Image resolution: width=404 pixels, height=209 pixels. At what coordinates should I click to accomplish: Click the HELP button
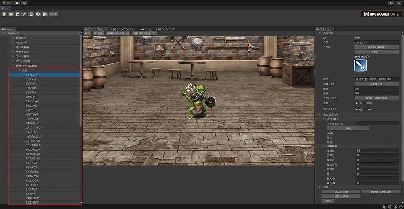pos(53,14)
